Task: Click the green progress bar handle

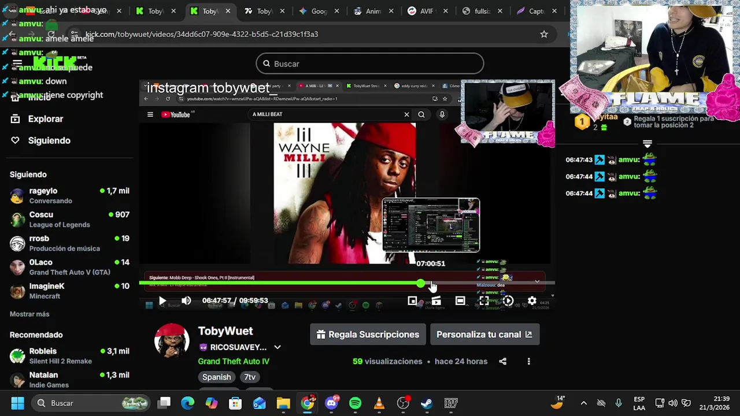Action: tap(420, 283)
